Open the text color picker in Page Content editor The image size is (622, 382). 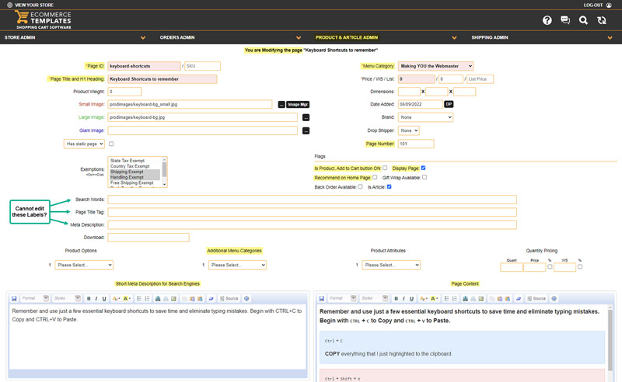tap(424, 298)
